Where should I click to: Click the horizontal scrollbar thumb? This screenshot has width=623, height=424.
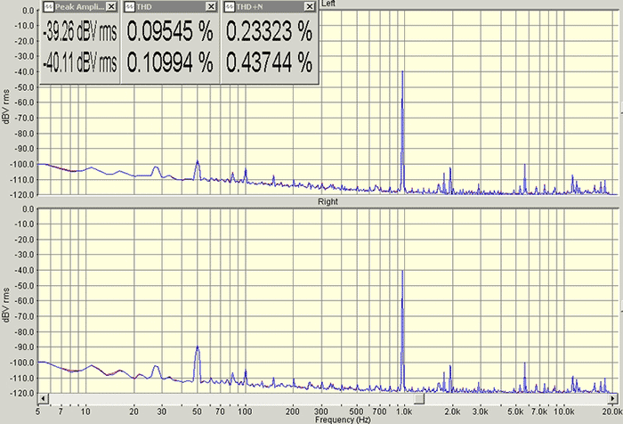(x=419, y=398)
